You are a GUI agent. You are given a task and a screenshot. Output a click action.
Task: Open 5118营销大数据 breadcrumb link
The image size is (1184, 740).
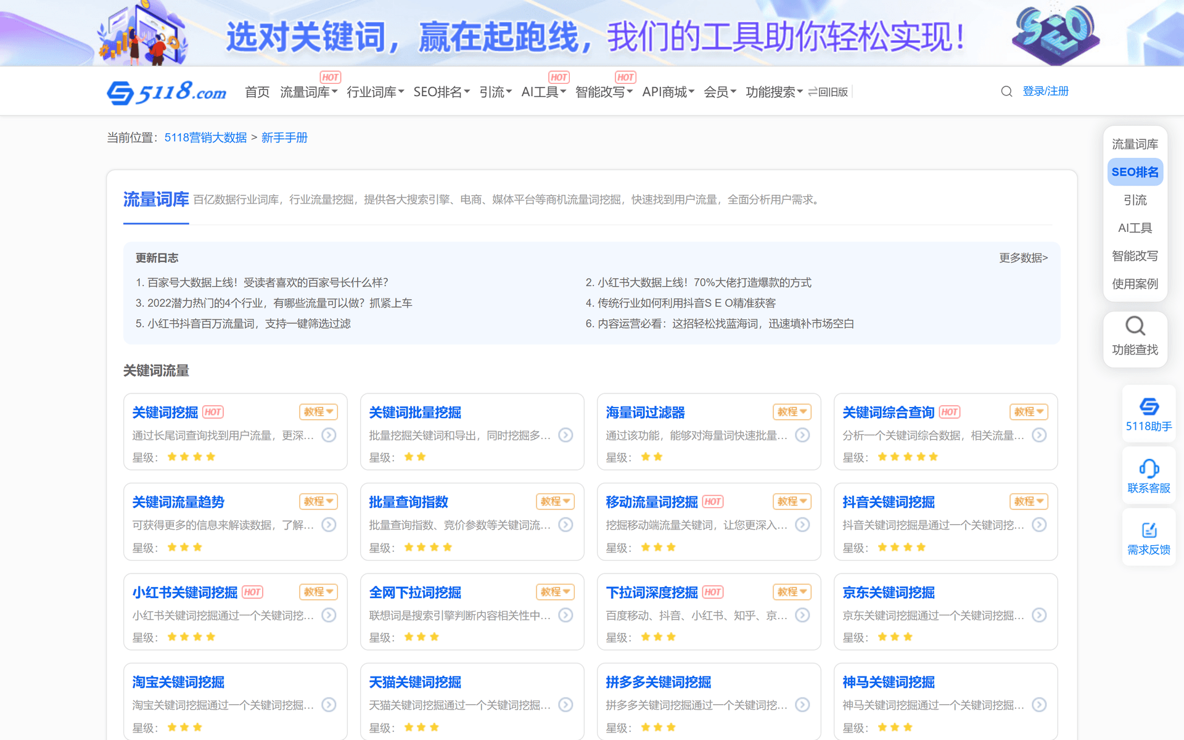(205, 138)
